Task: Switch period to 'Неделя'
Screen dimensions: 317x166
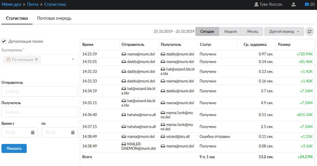Action: pos(230,32)
